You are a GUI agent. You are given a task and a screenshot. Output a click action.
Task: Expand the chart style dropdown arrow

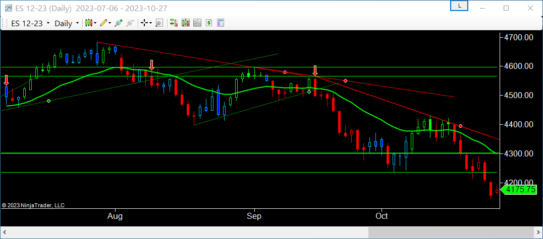pos(95,23)
